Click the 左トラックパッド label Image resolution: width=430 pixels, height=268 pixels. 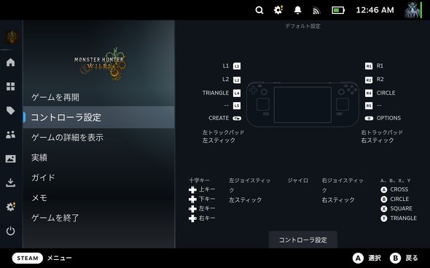(223, 133)
